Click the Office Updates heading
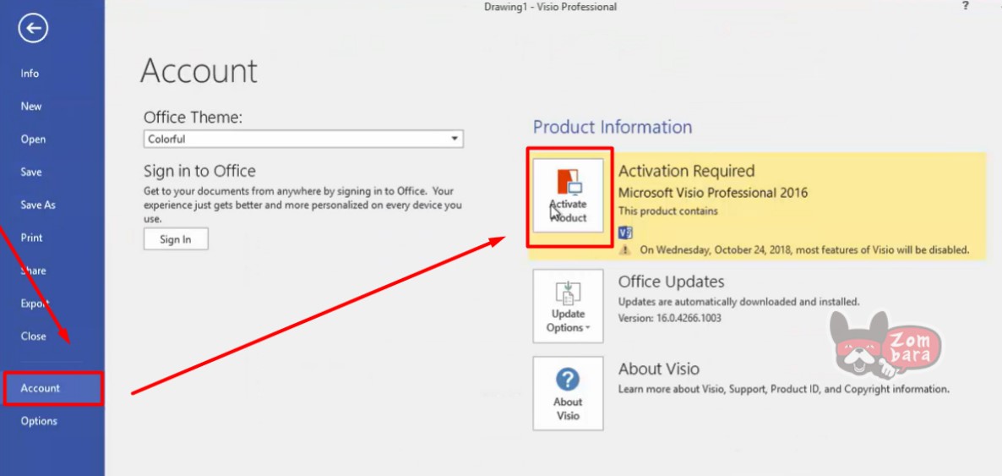This screenshot has height=476, width=1002. coord(671,282)
